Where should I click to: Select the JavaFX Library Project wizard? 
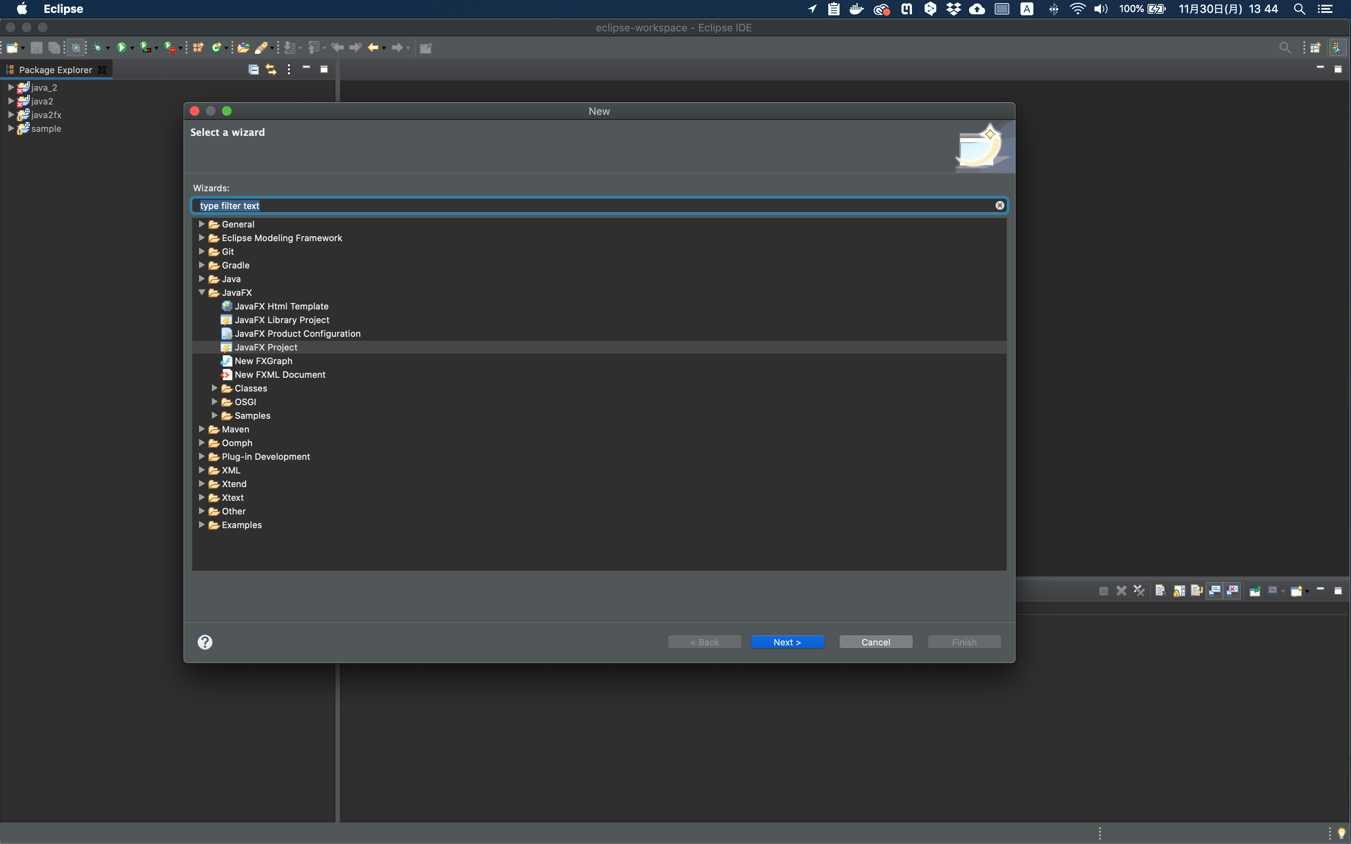point(281,320)
